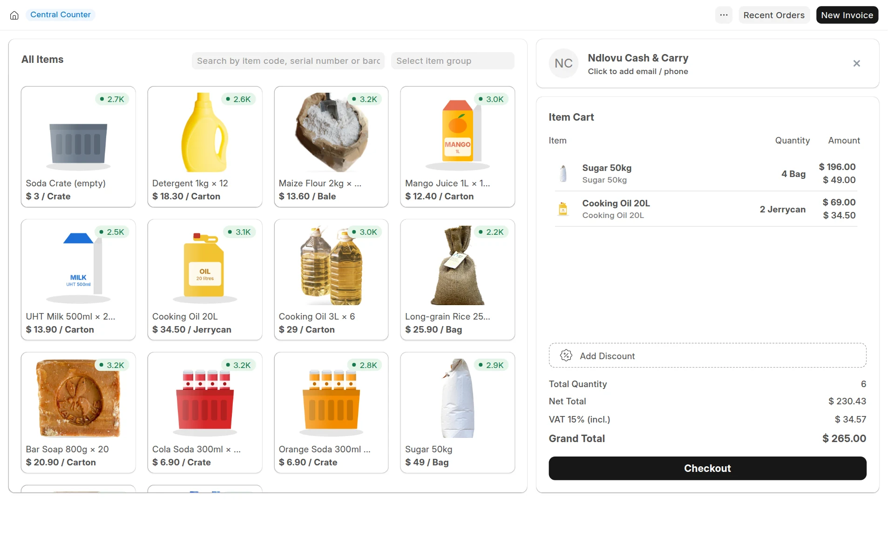Viewport: 894px width, 559px height.
Task: Click the Cooking Oil 20L cart thumbnail
Action: pyautogui.click(x=563, y=209)
